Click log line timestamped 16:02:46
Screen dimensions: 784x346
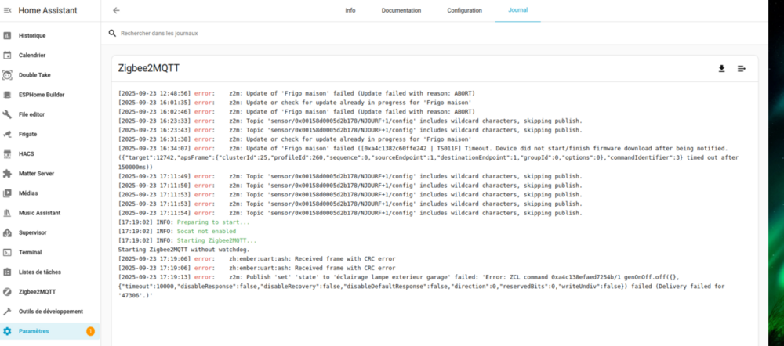click(296, 112)
